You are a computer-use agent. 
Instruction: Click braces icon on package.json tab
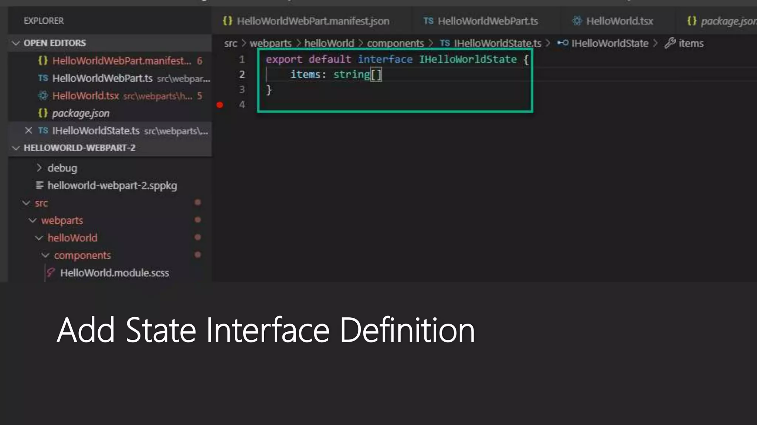[x=692, y=21]
